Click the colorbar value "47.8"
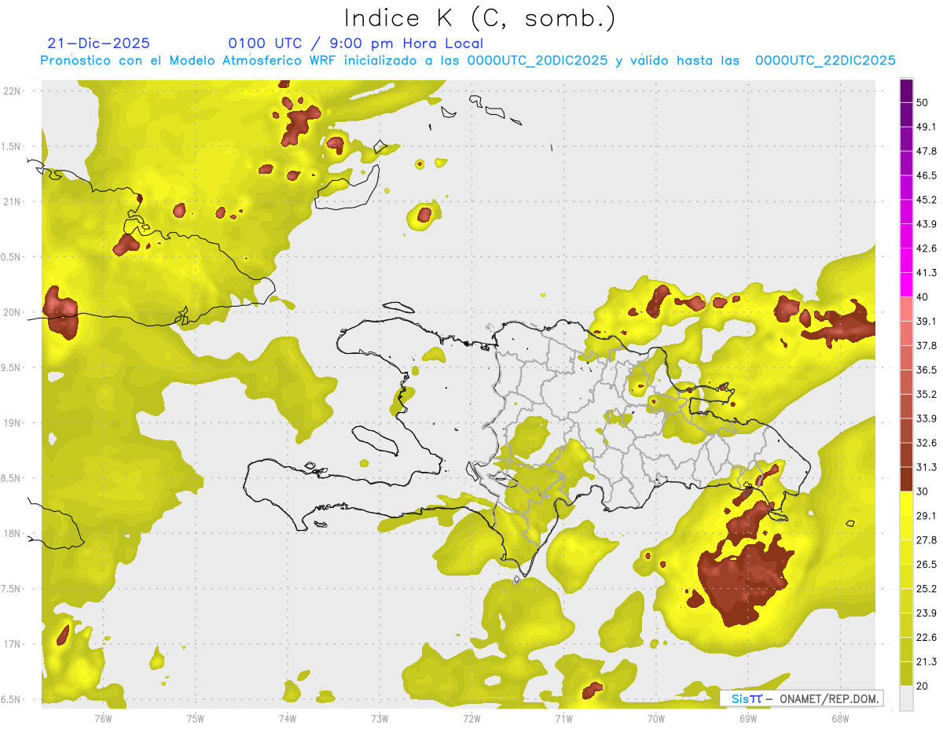This screenshot has width=943, height=729. pyautogui.click(x=926, y=151)
